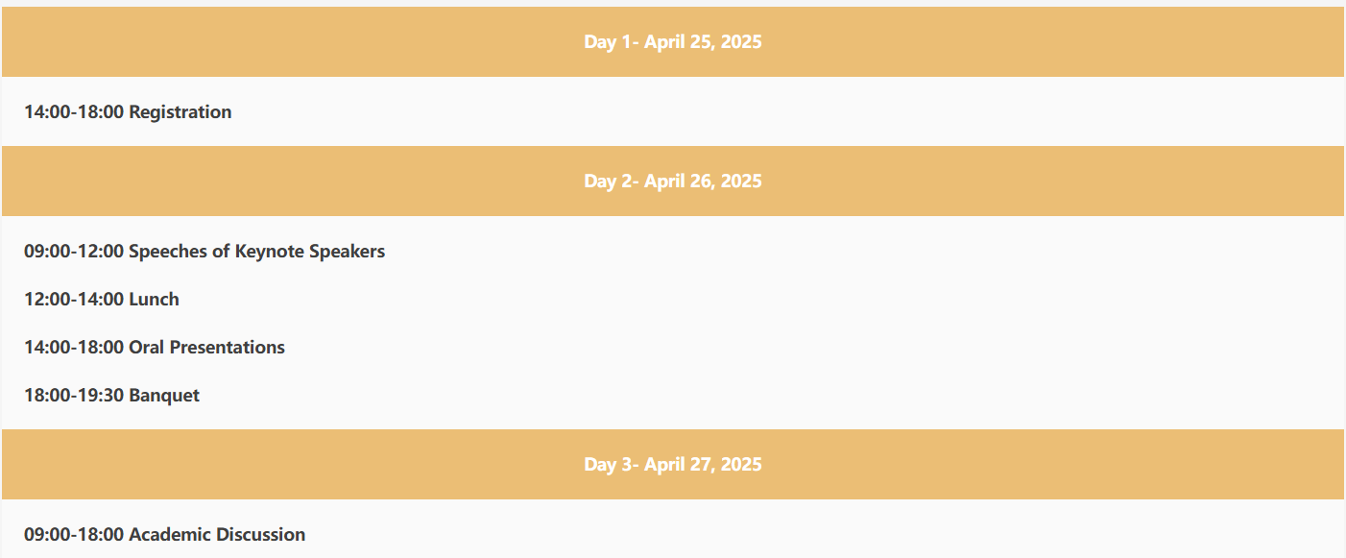Click the word Discussion in the last row
Image resolution: width=1346 pixels, height=558 pixels.
[x=261, y=535]
